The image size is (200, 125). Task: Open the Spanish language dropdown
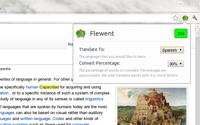pyautogui.click(x=172, y=50)
